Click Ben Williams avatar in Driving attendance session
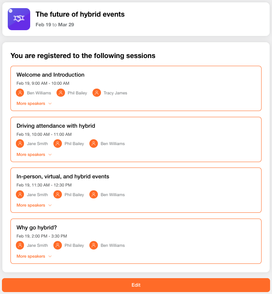Viewport: 272px width, 294px height. coord(94,144)
